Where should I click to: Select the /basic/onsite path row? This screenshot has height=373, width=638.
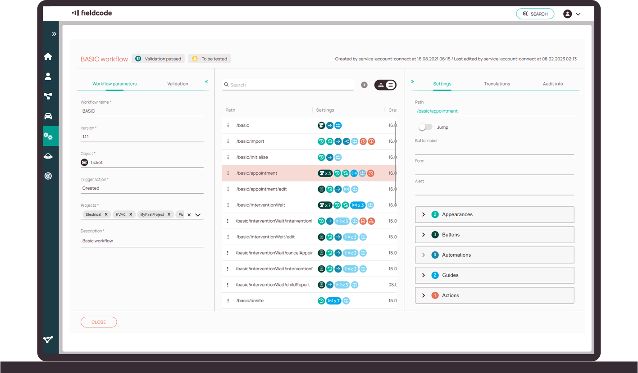[270, 301]
